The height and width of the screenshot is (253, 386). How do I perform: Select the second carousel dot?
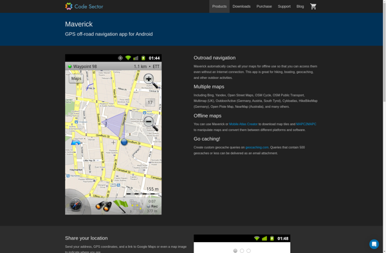point(242,250)
